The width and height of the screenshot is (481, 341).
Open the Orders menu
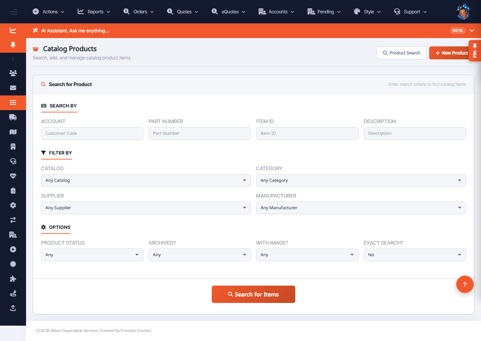[139, 12]
